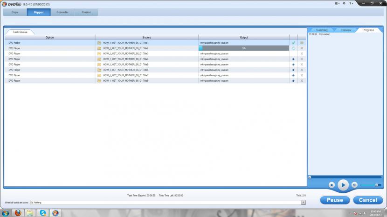
Task: Click the pending marker on Title5 row
Action: [x=293, y=65]
